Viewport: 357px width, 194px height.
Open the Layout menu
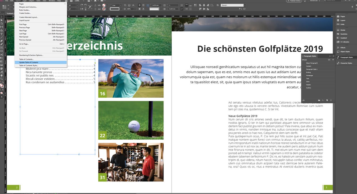pyautogui.click(x=18, y=1)
